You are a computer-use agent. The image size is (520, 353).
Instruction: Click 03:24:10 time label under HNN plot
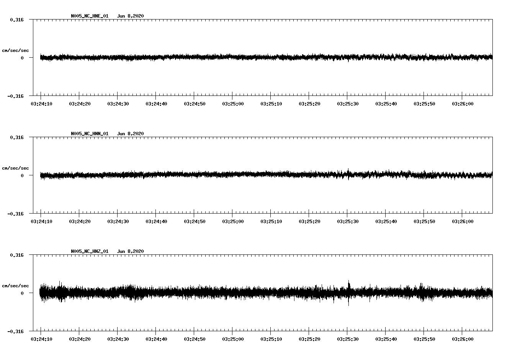(x=41, y=222)
